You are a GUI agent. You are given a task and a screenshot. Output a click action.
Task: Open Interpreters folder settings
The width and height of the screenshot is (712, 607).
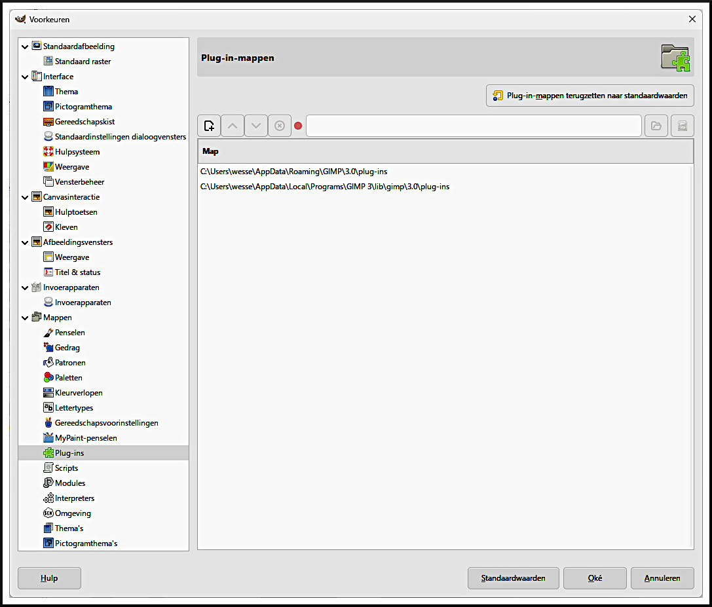pyautogui.click(x=75, y=498)
